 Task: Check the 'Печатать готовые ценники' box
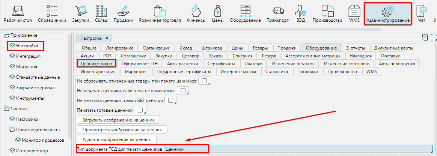tap(140, 110)
